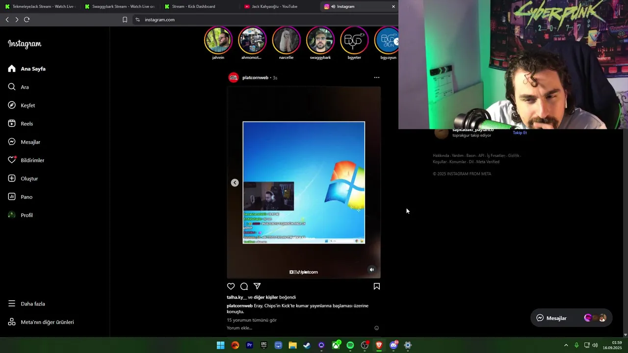Go forward in browser
This screenshot has width=628, height=353.
click(x=17, y=20)
